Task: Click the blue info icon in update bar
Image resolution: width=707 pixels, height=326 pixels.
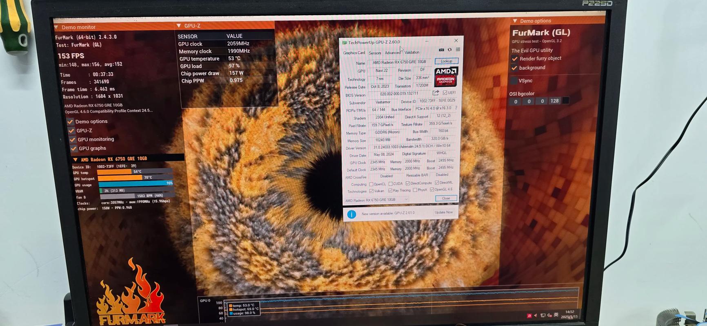Action: (x=351, y=214)
